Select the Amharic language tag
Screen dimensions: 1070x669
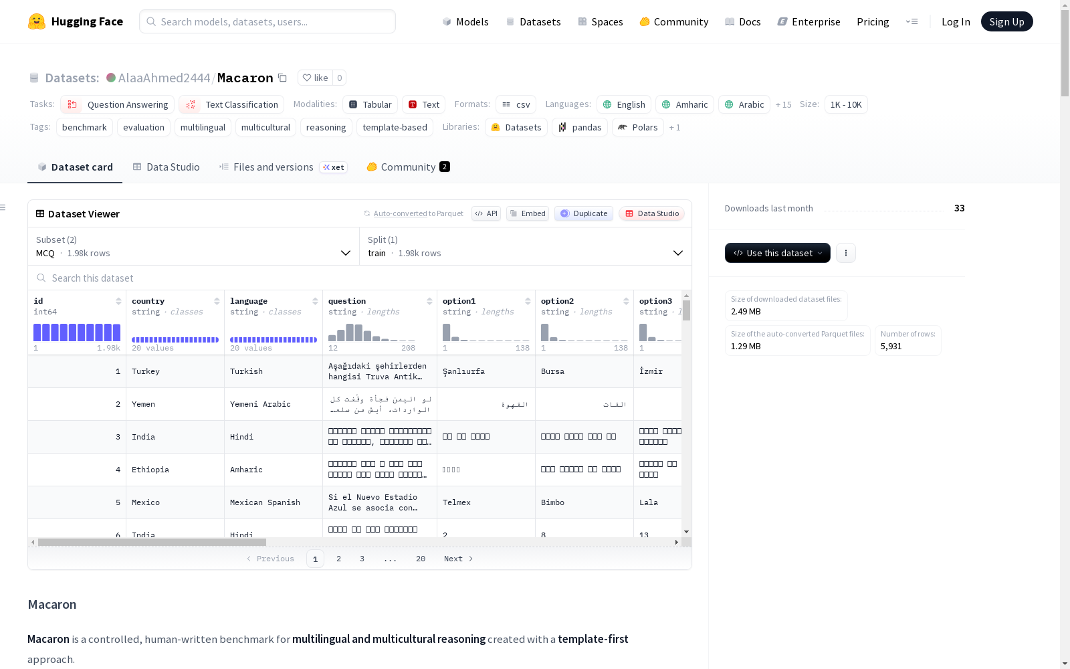point(685,104)
